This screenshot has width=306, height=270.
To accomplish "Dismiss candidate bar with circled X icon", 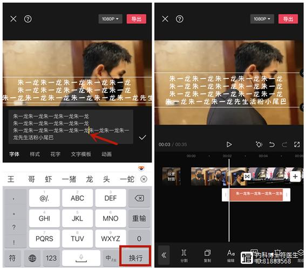I will point(144,179).
